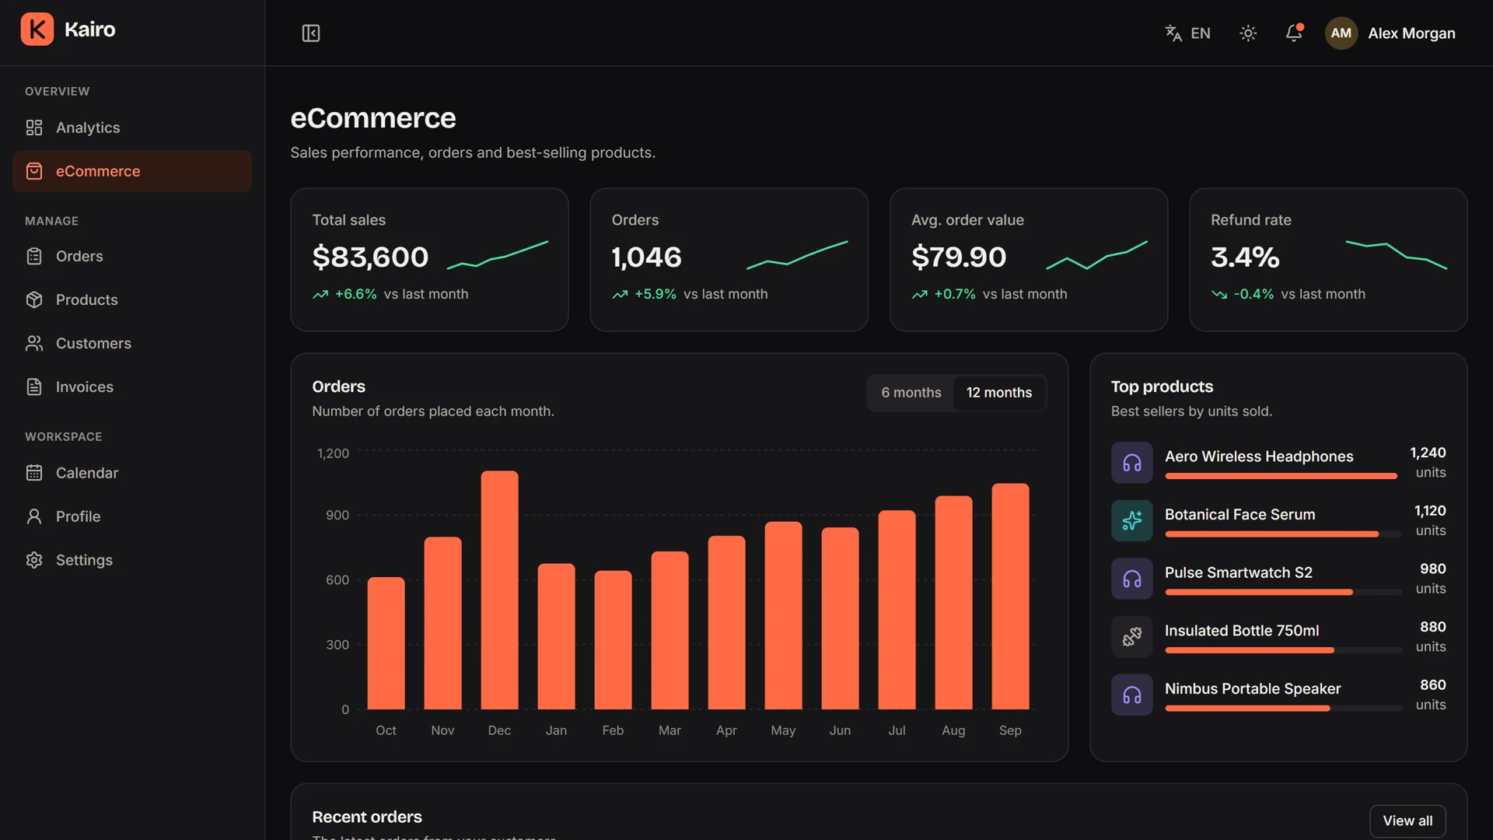This screenshot has width=1493, height=840.
Task: Click the Recent orders heading
Action: coord(367,817)
